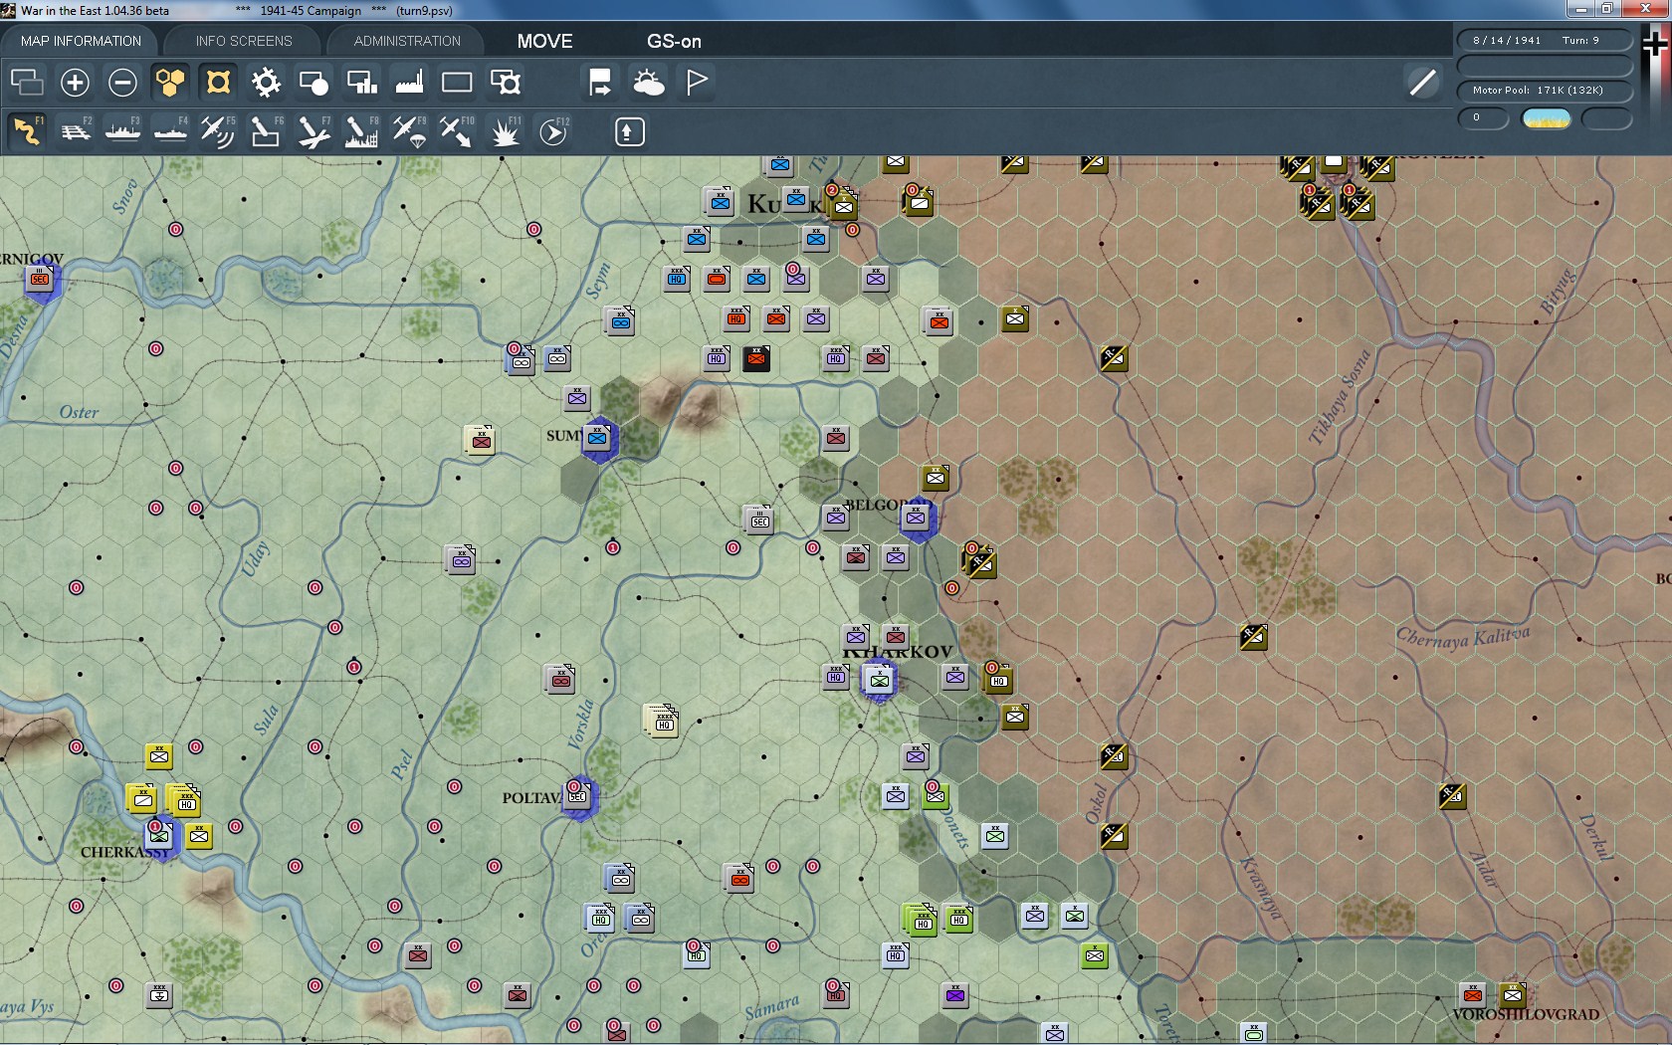Toggle the highlighted yellow square-bracket map button
This screenshot has height=1045, width=1672.
tap(218, 83)
